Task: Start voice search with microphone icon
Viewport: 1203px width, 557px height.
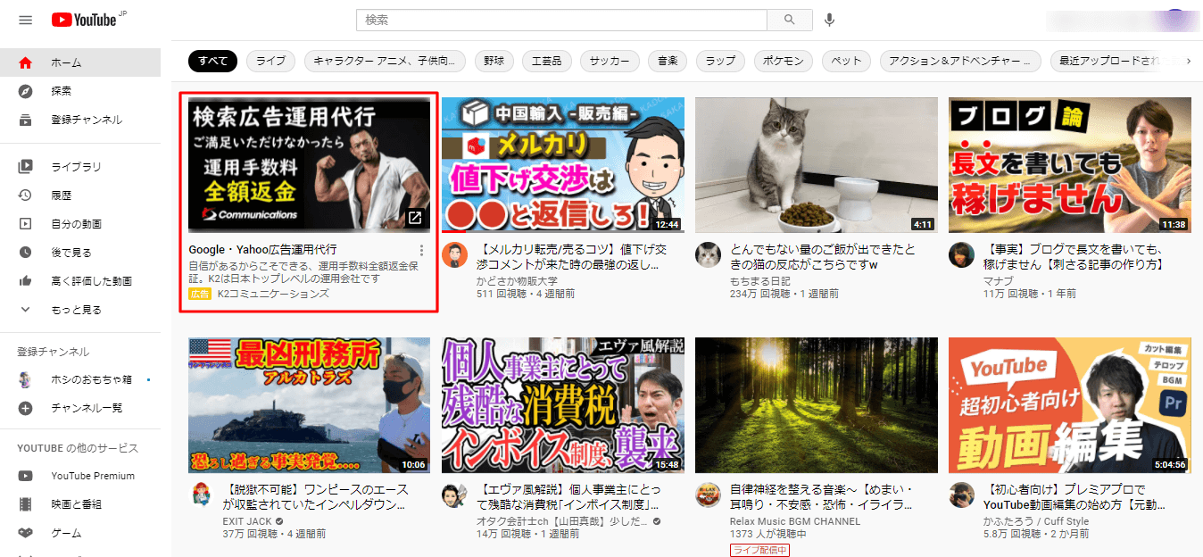Action: coord(830,20)
